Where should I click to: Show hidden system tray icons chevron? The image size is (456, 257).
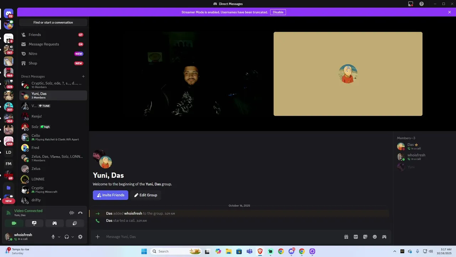(394, 251)
